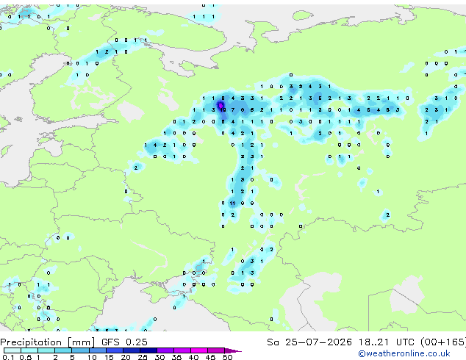The width and height of the screenshot is (466, 360).
Task: Click the legend label '0.5'
Action: (x=26, y=357)
